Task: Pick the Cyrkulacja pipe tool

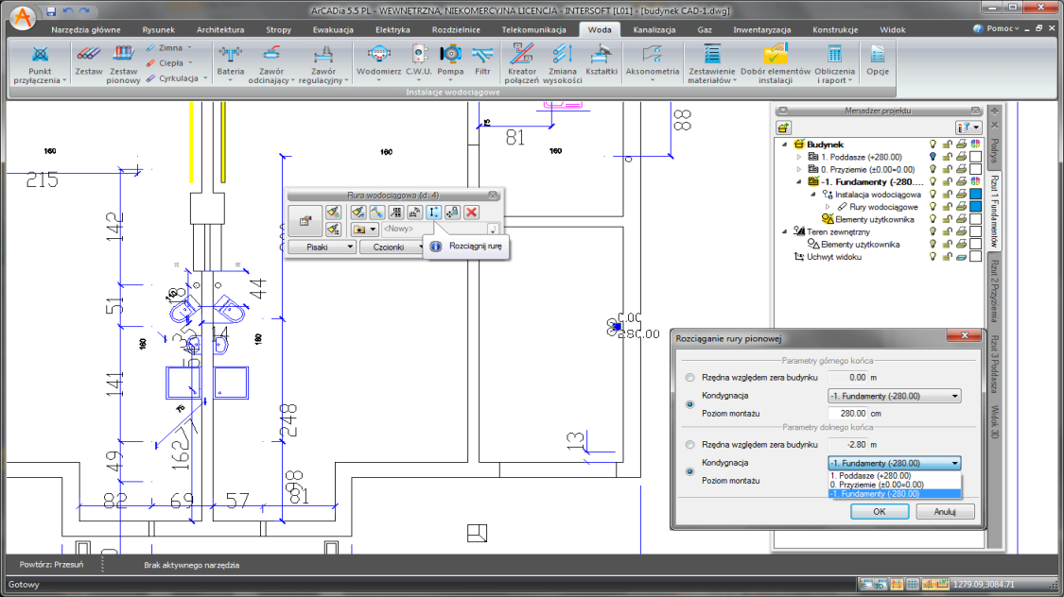Action: click(177, 77)
